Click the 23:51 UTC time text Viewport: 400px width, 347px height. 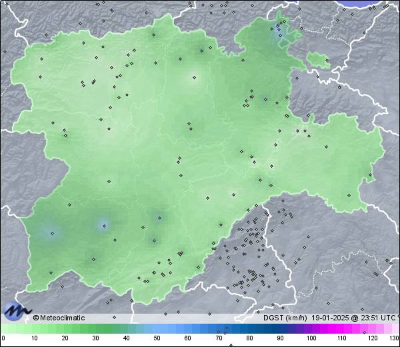[x=378, y=318]
